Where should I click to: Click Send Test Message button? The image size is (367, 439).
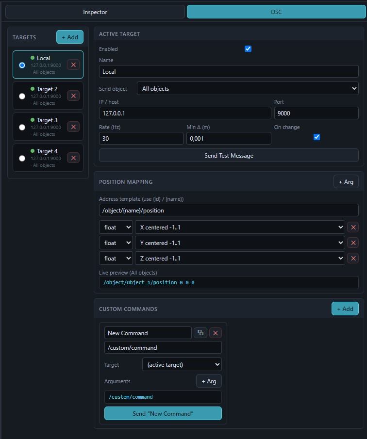[229, 155]
